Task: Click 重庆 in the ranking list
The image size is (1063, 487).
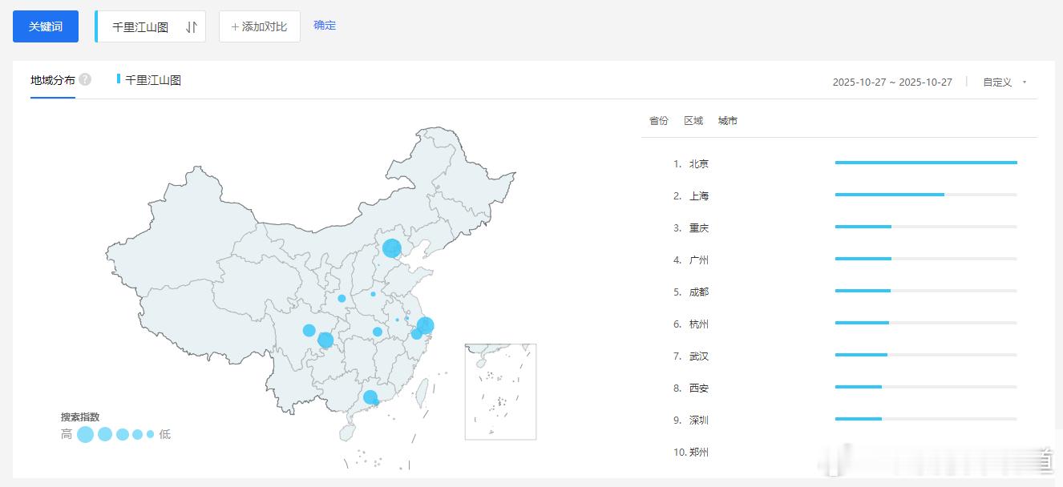Action: pos(699,228)
